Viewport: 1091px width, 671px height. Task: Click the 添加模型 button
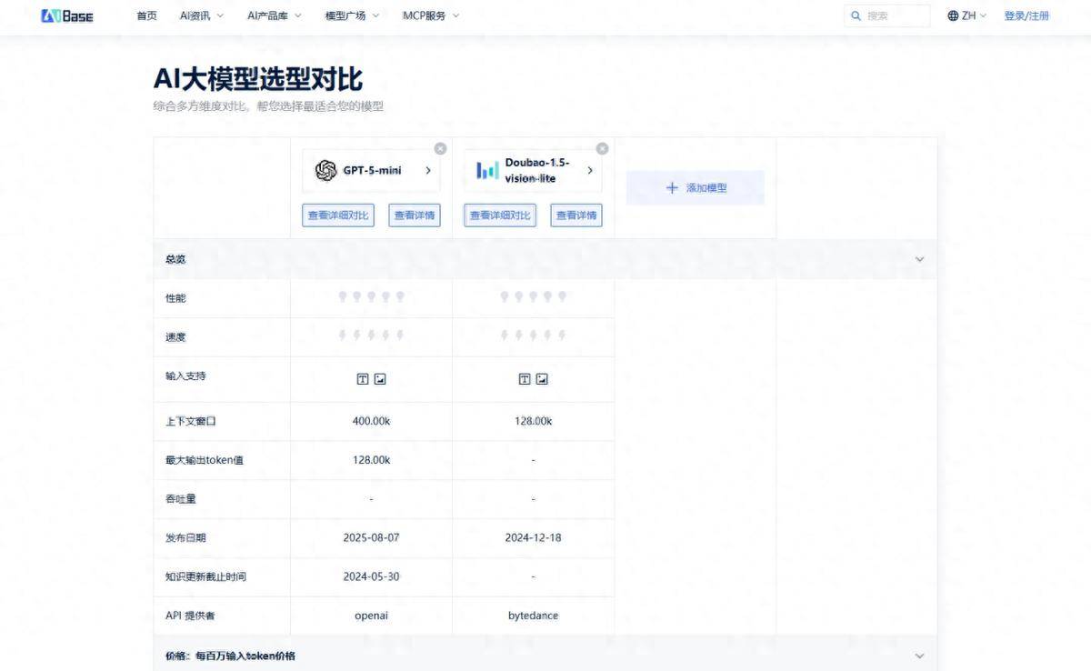694,187
